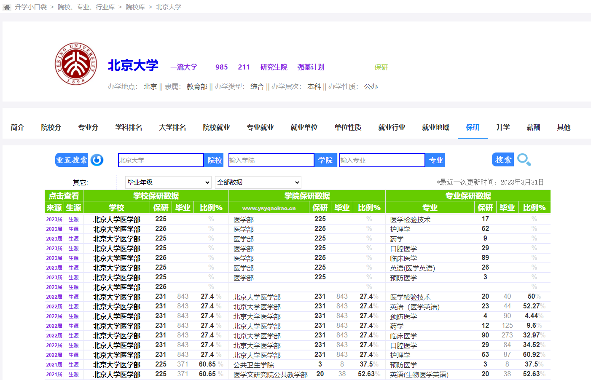Click the blue 专业 button
Screen dimensions: 591x380
[435, 161]
